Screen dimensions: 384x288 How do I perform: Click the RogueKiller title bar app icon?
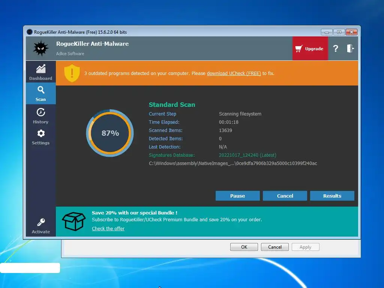tap(30, 32)
